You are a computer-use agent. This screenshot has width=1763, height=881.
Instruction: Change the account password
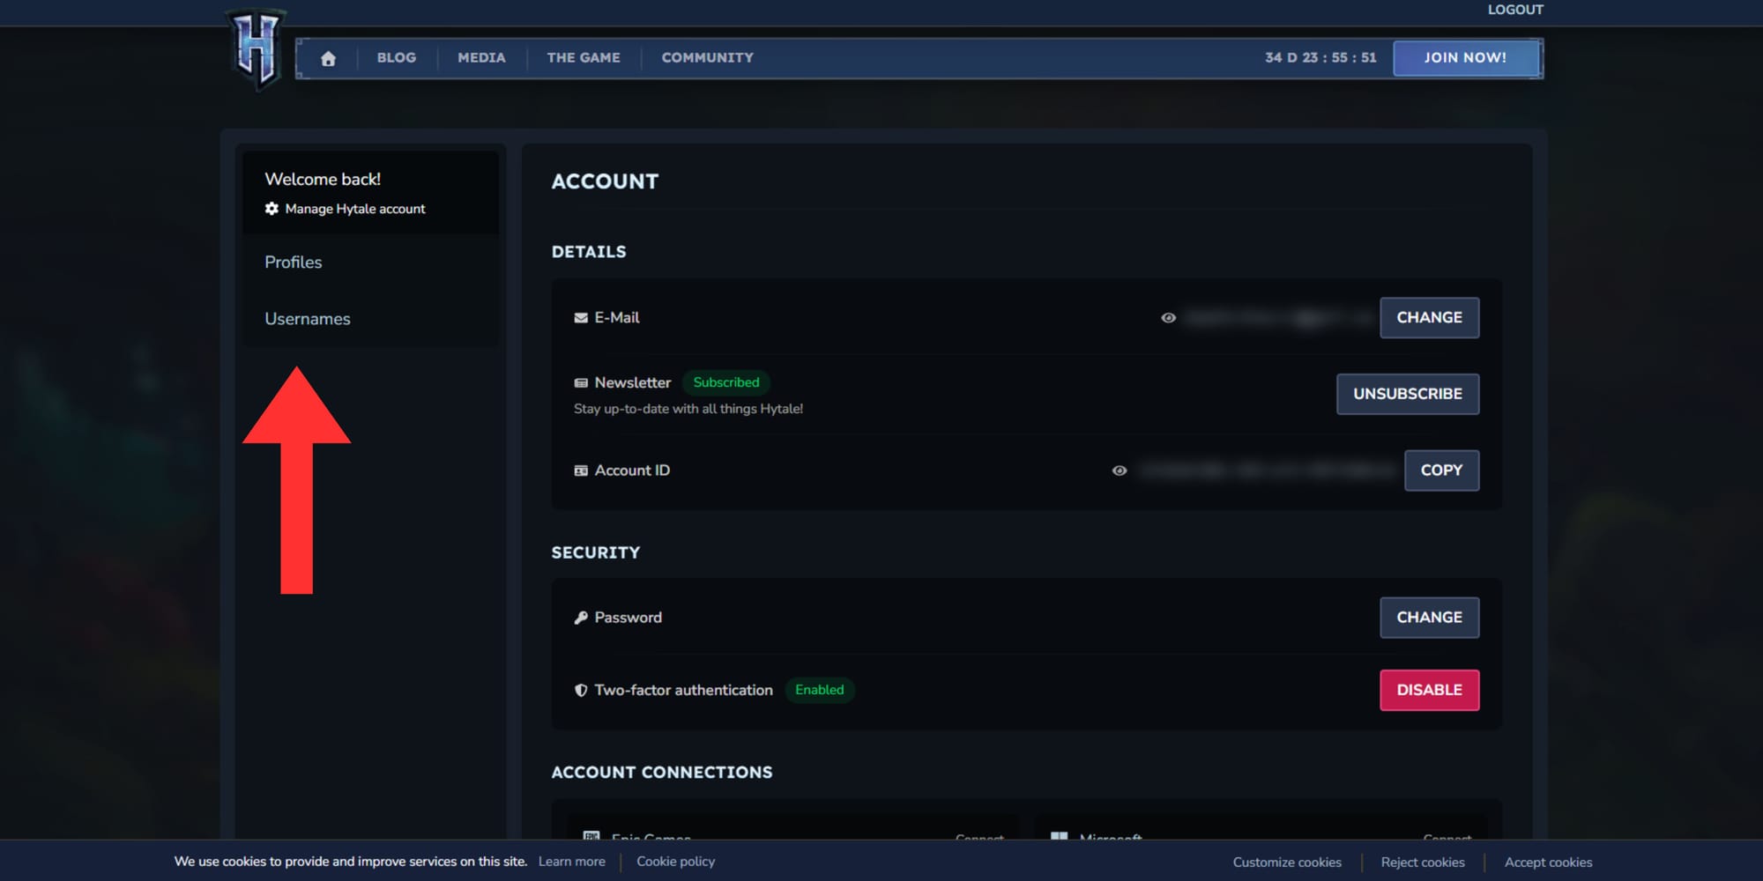click(1428, 618)
